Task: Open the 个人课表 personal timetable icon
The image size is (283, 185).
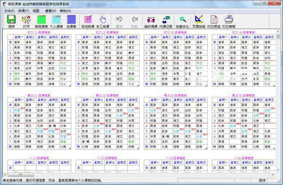Action: 56,19
